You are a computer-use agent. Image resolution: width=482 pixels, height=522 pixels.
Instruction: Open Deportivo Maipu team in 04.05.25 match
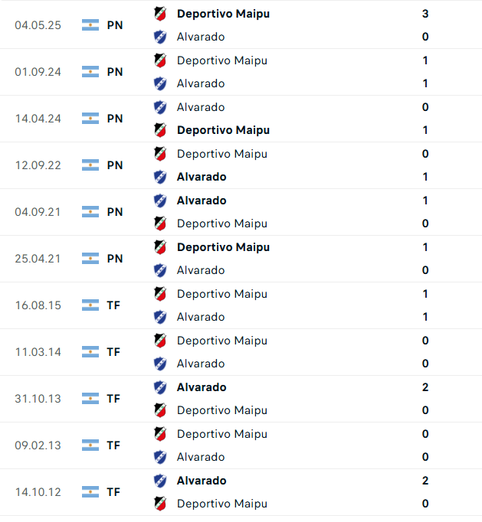pos(223,14)
